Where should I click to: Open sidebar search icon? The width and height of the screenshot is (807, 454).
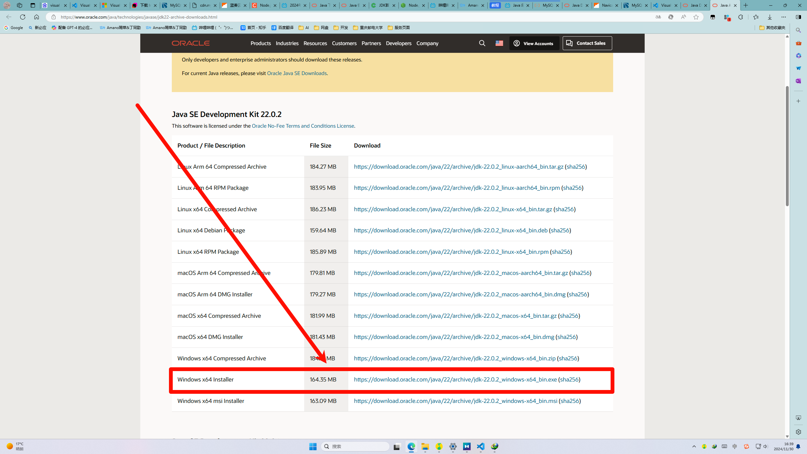[798, 30]
